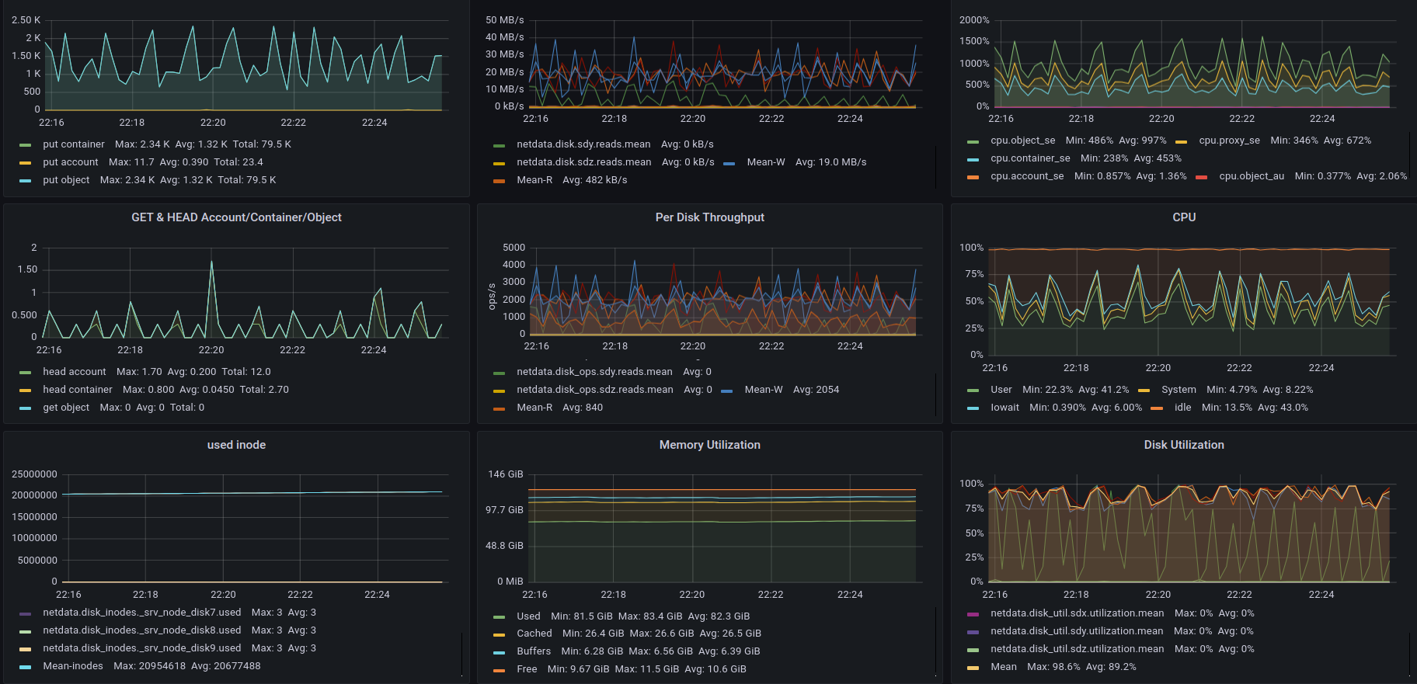This screenshot has width=1417, height=684.
Task: Toggle the 'Cached' memory series label
Action: point(534,634)
